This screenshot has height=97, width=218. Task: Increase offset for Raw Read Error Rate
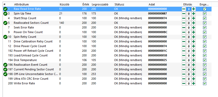193,9
